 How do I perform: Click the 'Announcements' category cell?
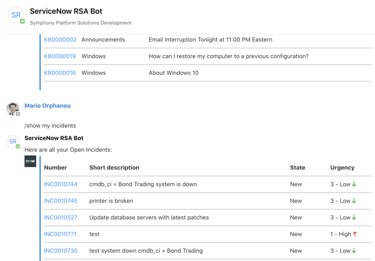coord(103,40)
